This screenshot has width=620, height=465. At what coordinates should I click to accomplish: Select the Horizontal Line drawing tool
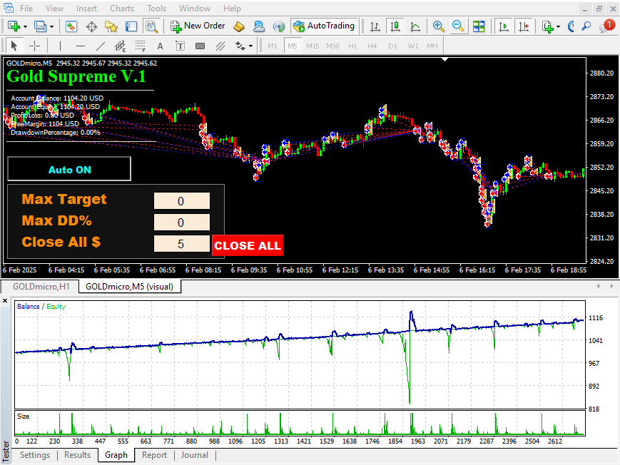(x=81, y=46)
